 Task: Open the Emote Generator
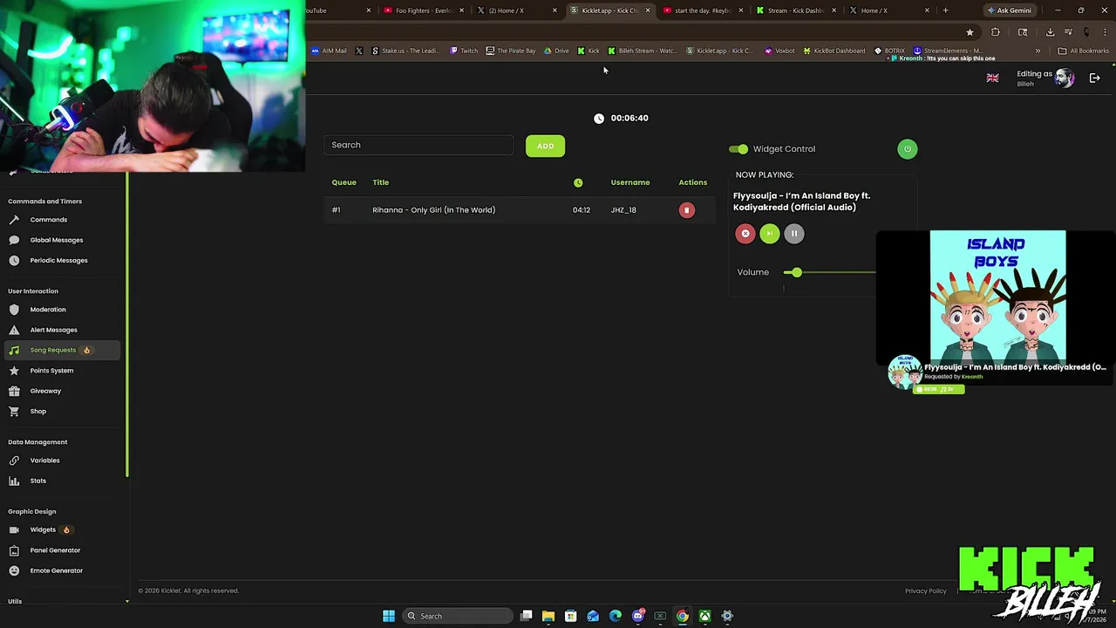[57, 570]
